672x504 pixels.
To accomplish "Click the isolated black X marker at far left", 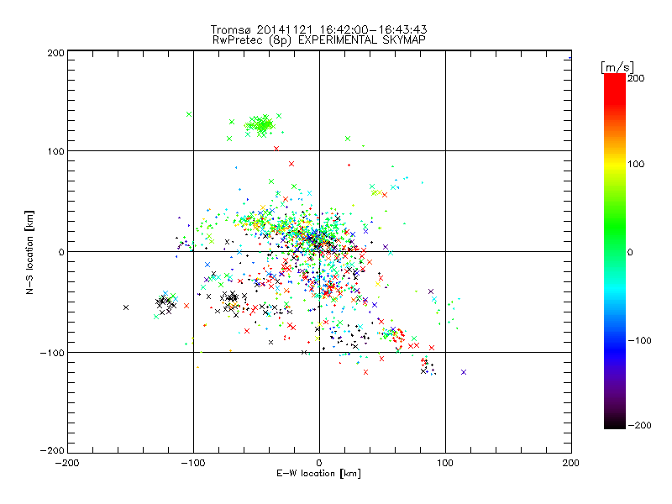I will coord(125,307).
